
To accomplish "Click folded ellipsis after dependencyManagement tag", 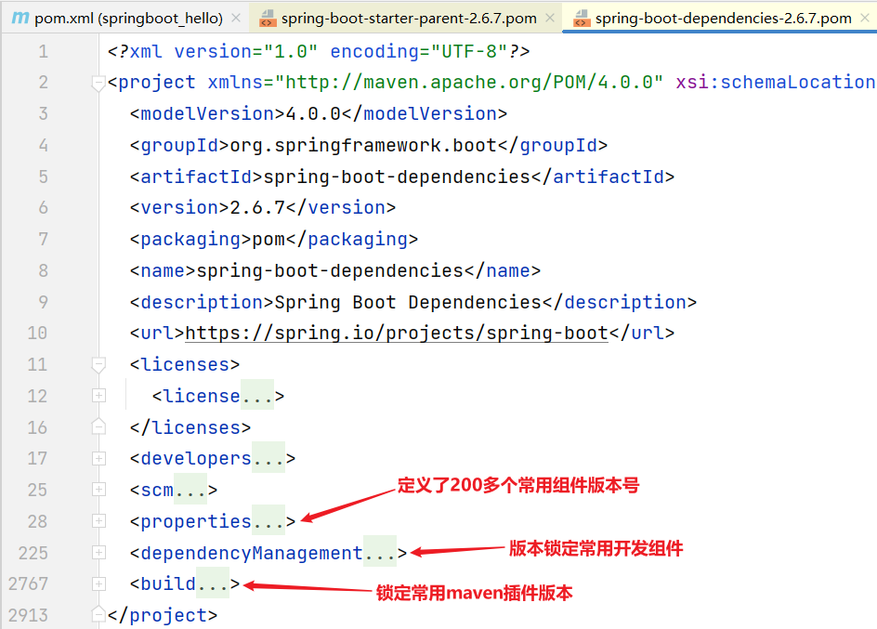I will click(x=380, y=553).
